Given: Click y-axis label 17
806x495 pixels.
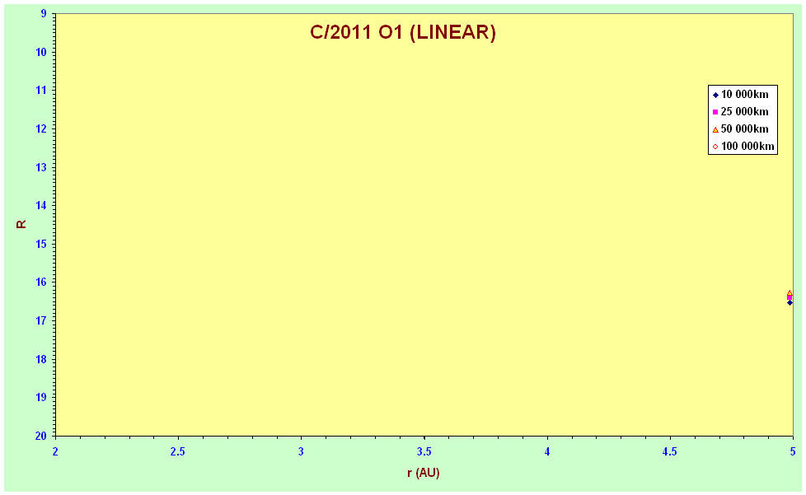Looking at the screenshot, I should [41, 320].
